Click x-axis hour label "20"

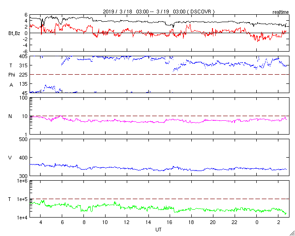coord(213,222)
